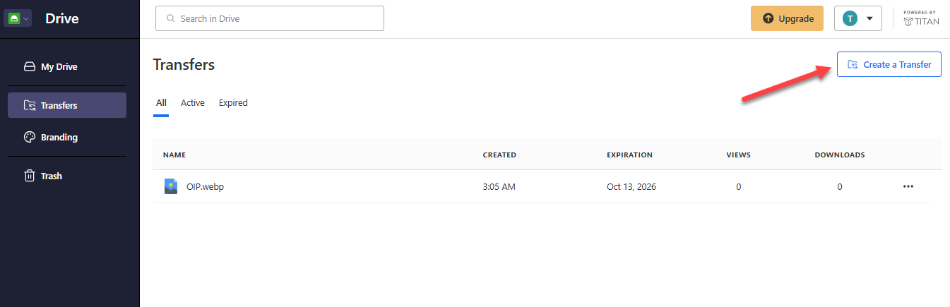Switch to the Expired tab
The height and width of the screenshot is (307, 950).
(x=233, y=103)
